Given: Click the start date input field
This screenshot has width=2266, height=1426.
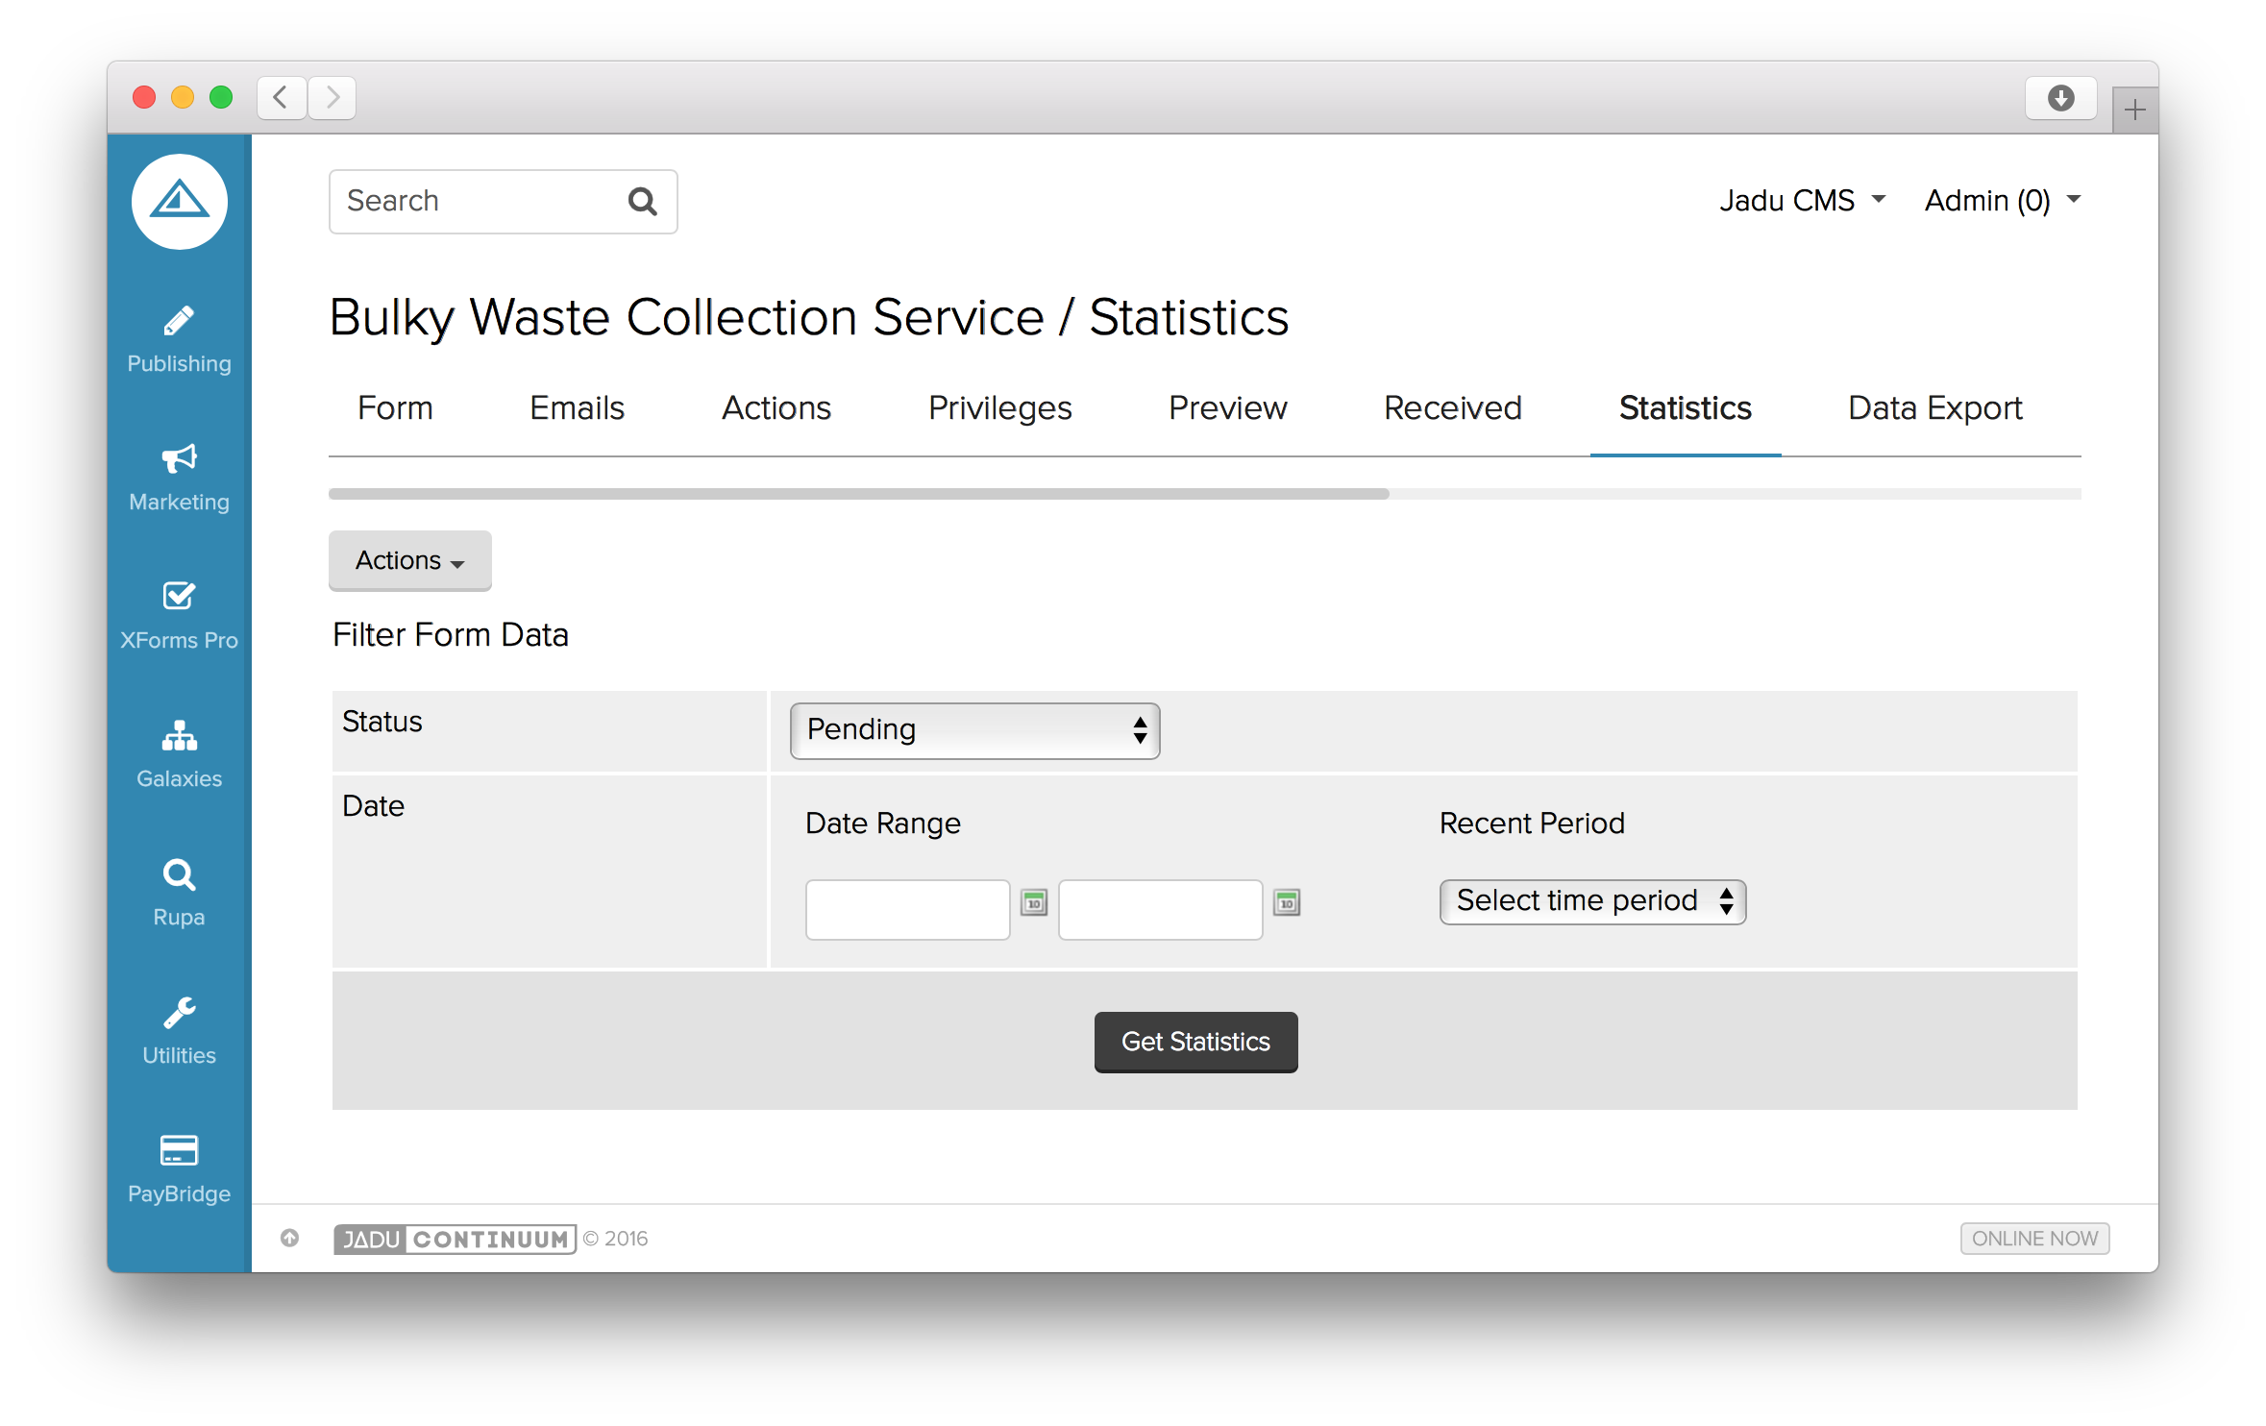Looking at the screenshot, I should pyautogui.click(x=907, y=909).
